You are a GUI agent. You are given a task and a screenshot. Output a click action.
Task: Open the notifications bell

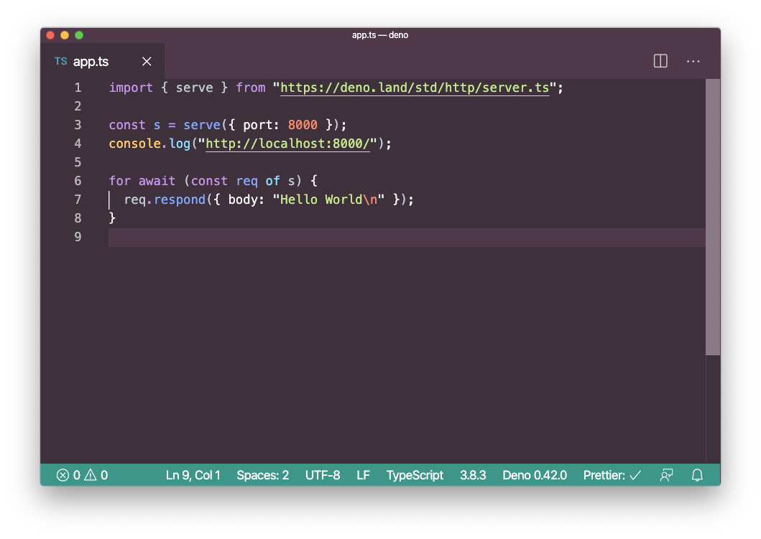coord(696,475)
